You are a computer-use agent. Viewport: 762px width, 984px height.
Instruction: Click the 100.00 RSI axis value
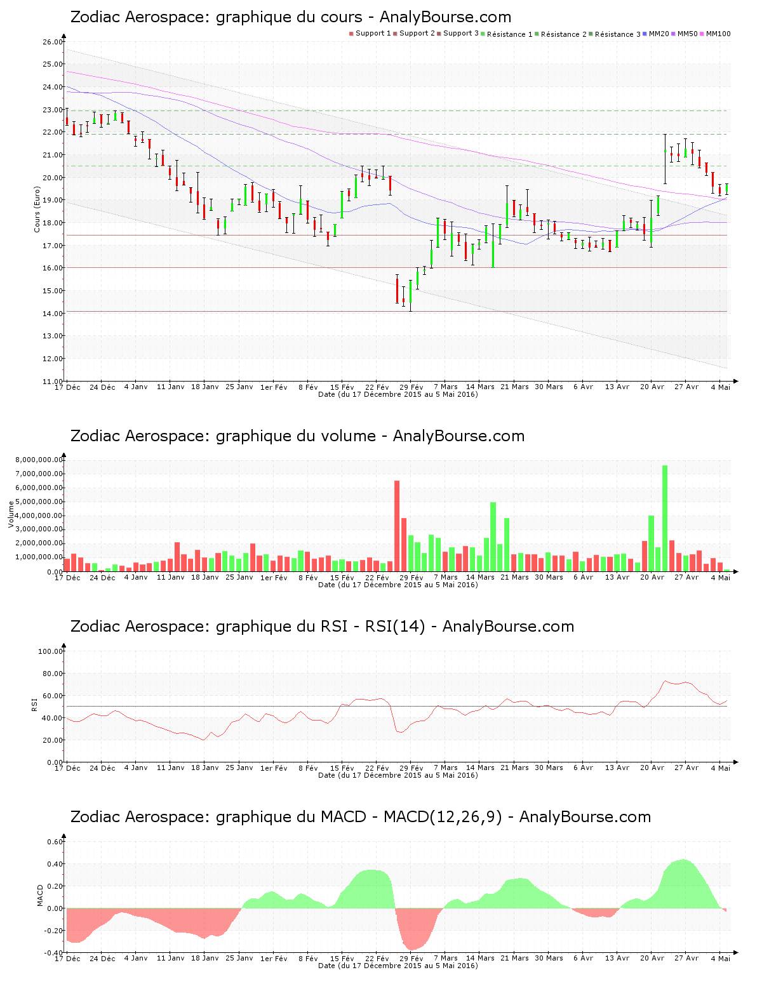(51, 651)
